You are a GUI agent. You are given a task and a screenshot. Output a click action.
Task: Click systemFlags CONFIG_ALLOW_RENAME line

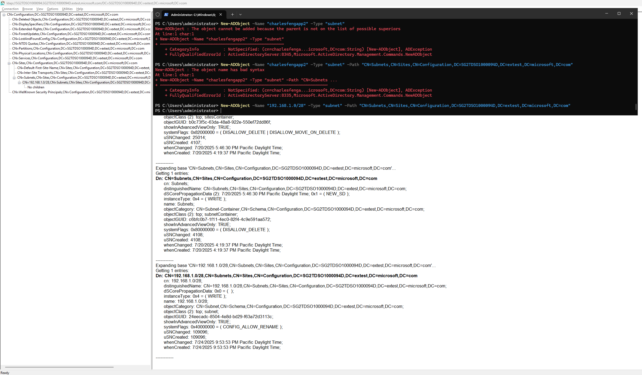coord(223,327)
